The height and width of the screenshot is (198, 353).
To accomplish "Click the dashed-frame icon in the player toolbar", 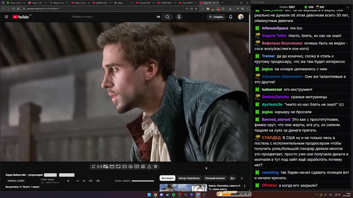I will (x=124, y=167).
